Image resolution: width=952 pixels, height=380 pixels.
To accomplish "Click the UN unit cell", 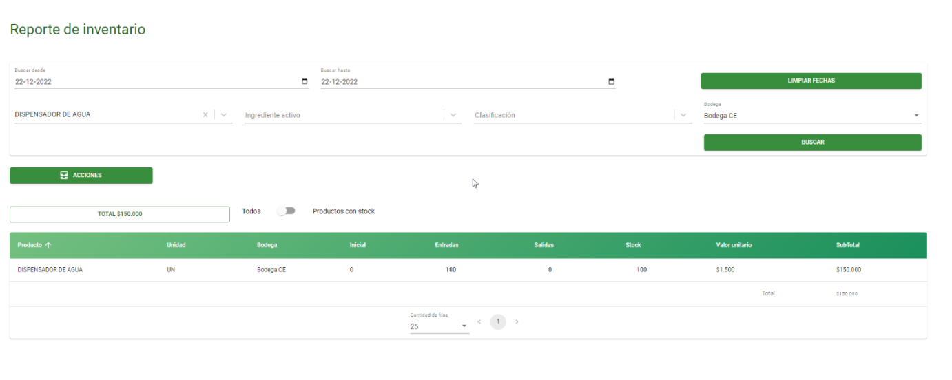I will coord(171,270).
